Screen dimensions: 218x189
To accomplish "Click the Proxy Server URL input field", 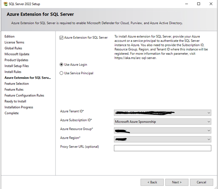I will click(x=162, y=148).
